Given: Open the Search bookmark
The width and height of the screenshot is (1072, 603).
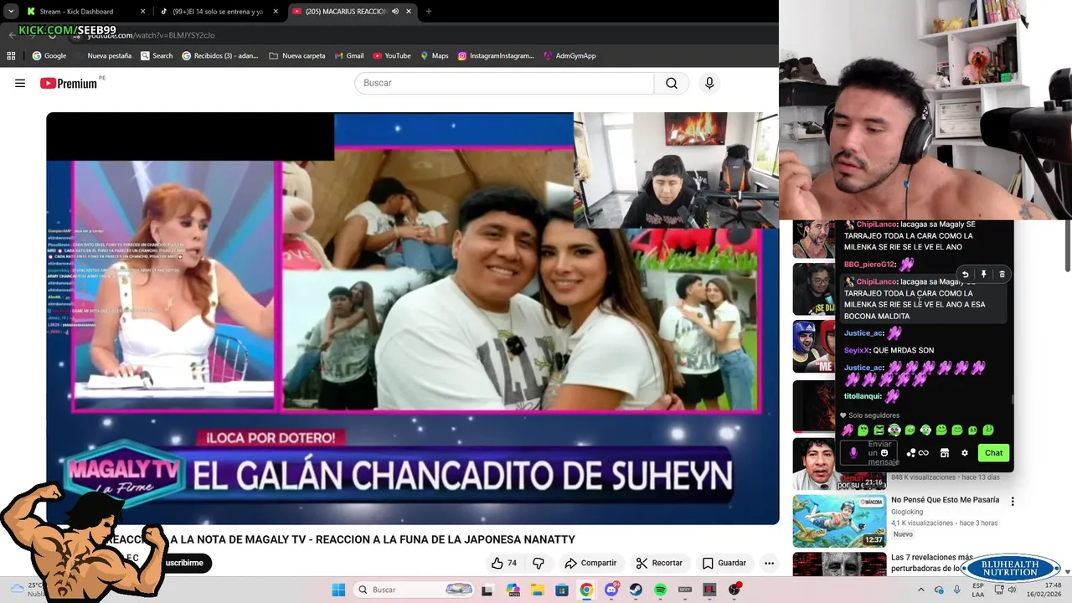Looking at the screenshot, I should pos(157,56).
